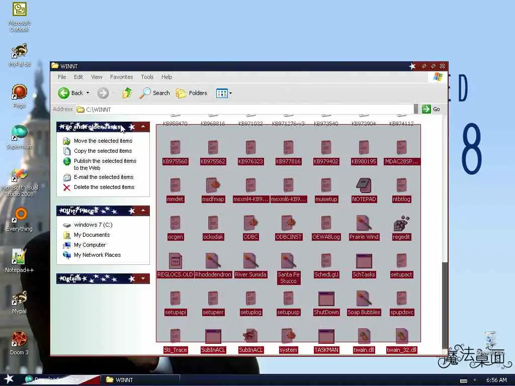Select the KB975560 log file
This screenshot has height=386, width=515.
pyautogui.click(x=175, y=148)
